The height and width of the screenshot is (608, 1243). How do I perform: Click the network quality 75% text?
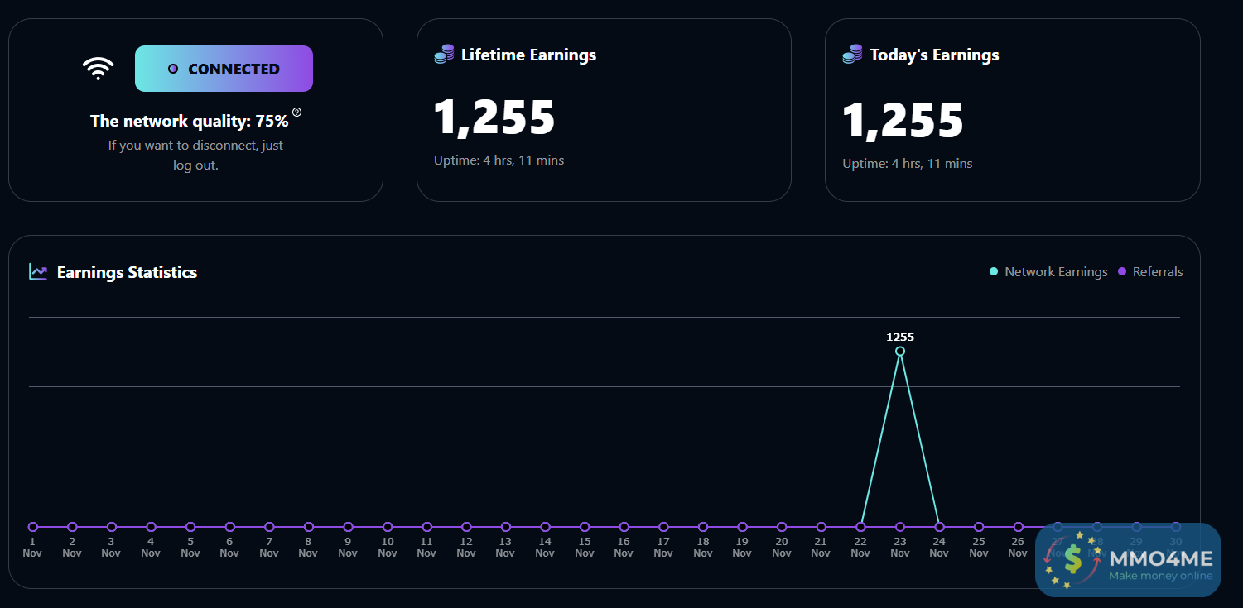point(190,121)
